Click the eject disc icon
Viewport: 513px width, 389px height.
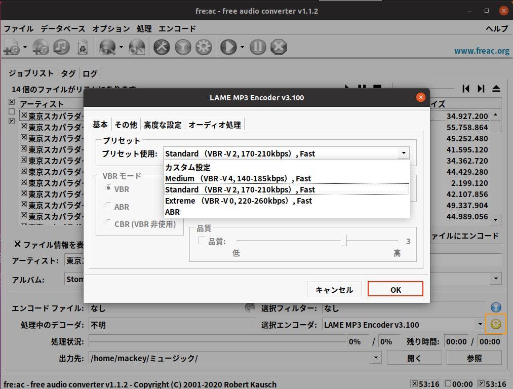(x=496, y=89)
